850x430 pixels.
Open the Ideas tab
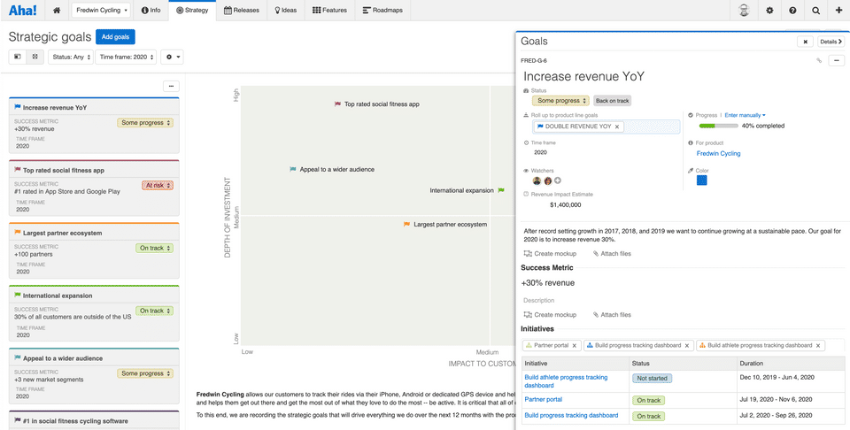pyautogui.click(x=286, y=11)
